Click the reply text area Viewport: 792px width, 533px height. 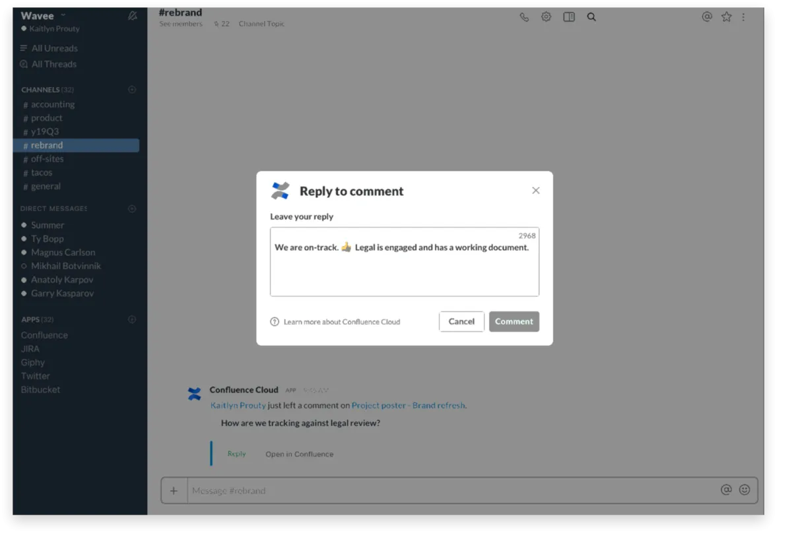click(404, 270)
